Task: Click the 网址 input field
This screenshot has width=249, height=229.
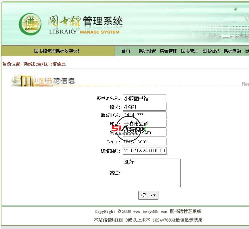Action: point(145,132)
